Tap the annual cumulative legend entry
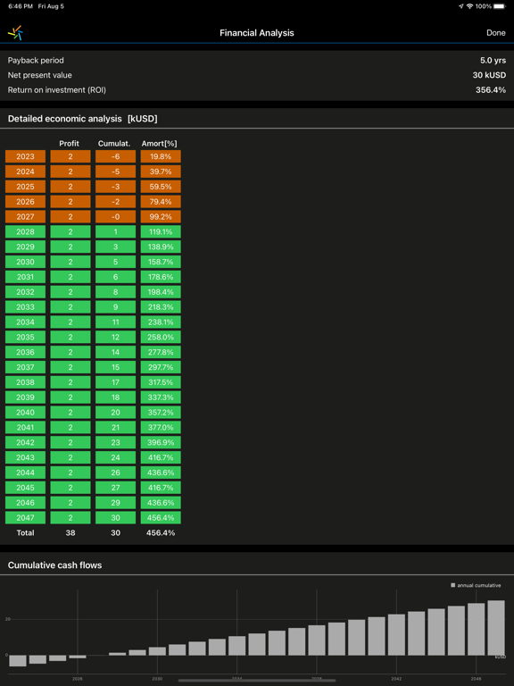Screen dimensions: 514x686 (476, 585)
